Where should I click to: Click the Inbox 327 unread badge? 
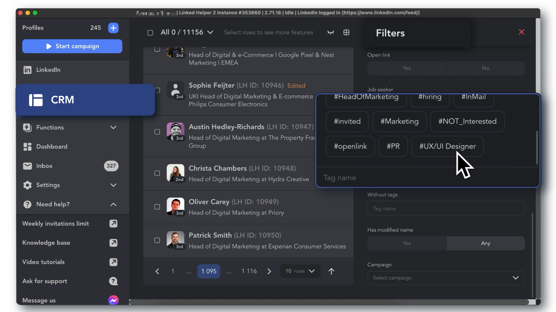pyautogui.click(x=111, y=166)
